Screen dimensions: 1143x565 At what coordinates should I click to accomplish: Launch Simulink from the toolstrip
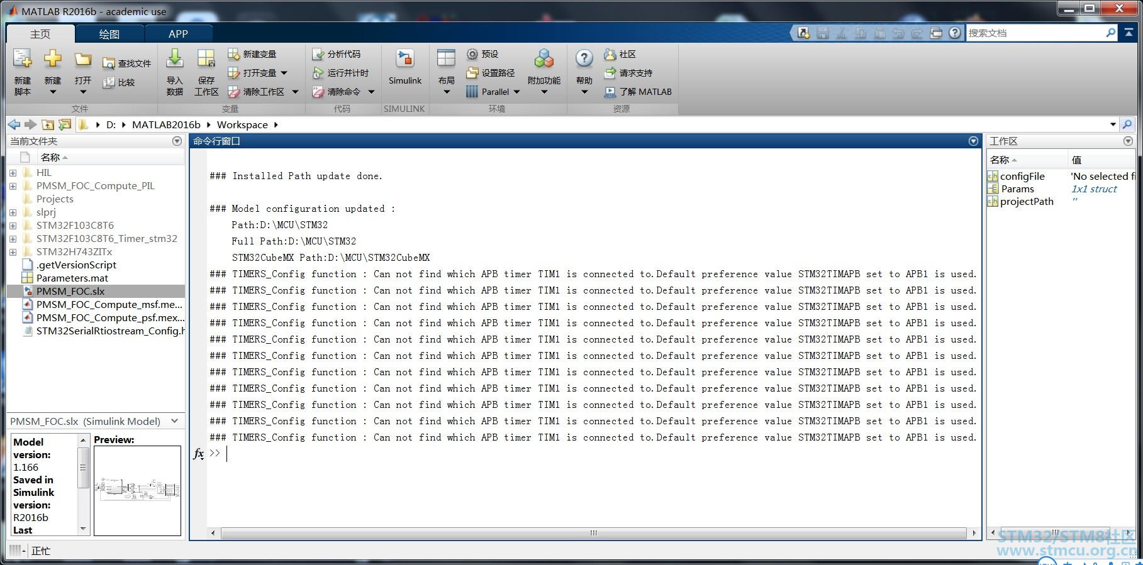[x=405, y=68]
